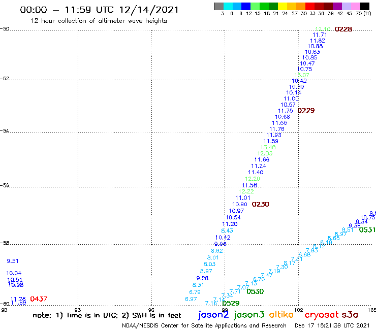Click the NOAA/NESDIS credit line
The width and height of the screenshot is (376, 330).
pyautogui.click(x=204, y=326)
